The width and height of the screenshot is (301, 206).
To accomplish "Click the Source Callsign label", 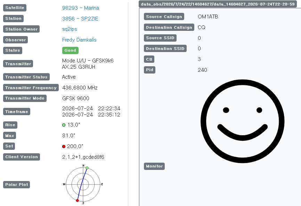I will click(x=164, y=16).
